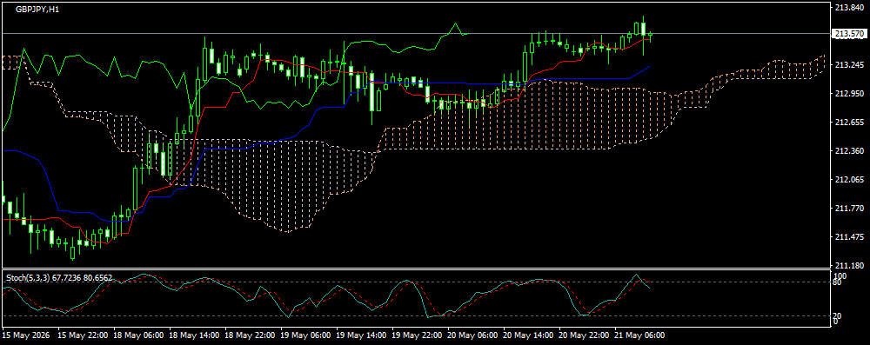Click the 20 May 06:00 time label
Screen dimensions: 870x345
tap(472, 335)
